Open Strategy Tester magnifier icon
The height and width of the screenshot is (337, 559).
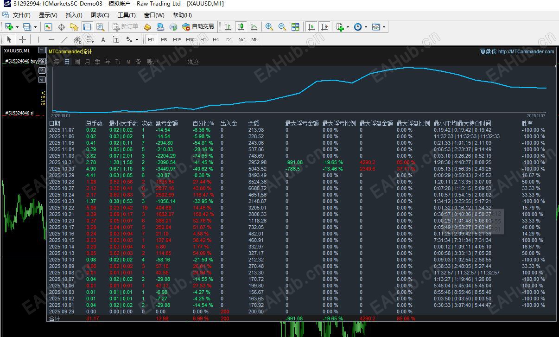(x=100, y=27)
